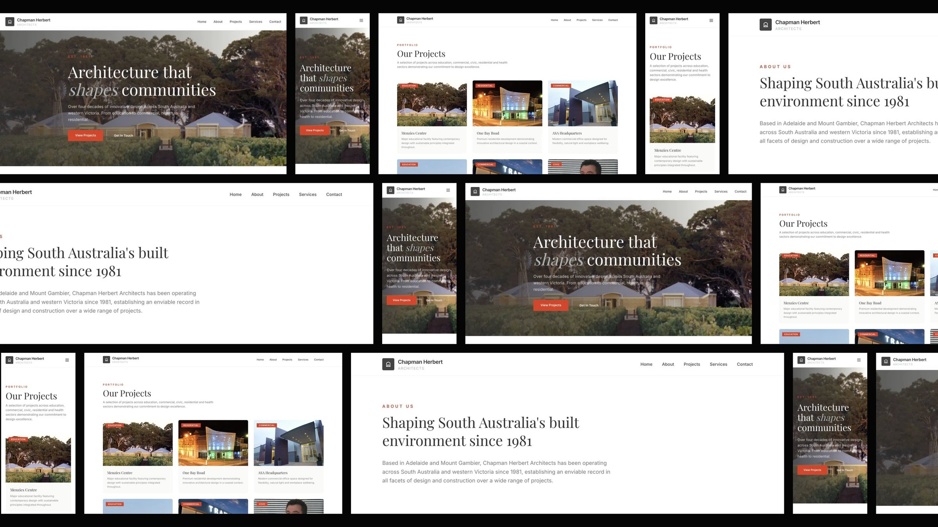The image size is (938, 527).
Task: Click Chapman Herbert logo icon above text-free blurred hero
Action: pyautogui.click(x=886, y=361)
